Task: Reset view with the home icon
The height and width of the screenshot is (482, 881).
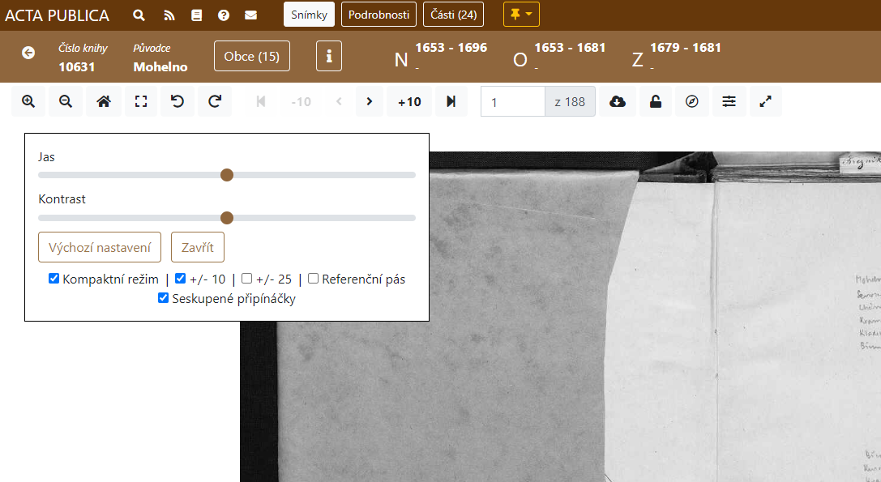Action: tap(103, 101)
